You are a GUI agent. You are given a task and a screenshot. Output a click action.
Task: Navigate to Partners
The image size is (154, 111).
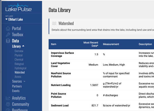17,86
